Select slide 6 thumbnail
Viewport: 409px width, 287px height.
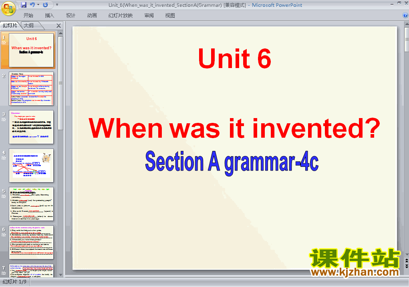(31, 243)
